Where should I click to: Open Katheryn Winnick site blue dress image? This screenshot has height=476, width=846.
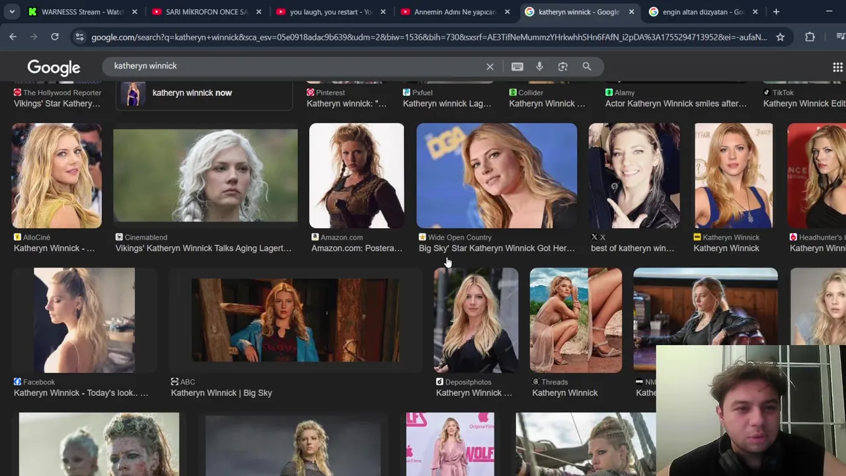[x=733, y=175]
